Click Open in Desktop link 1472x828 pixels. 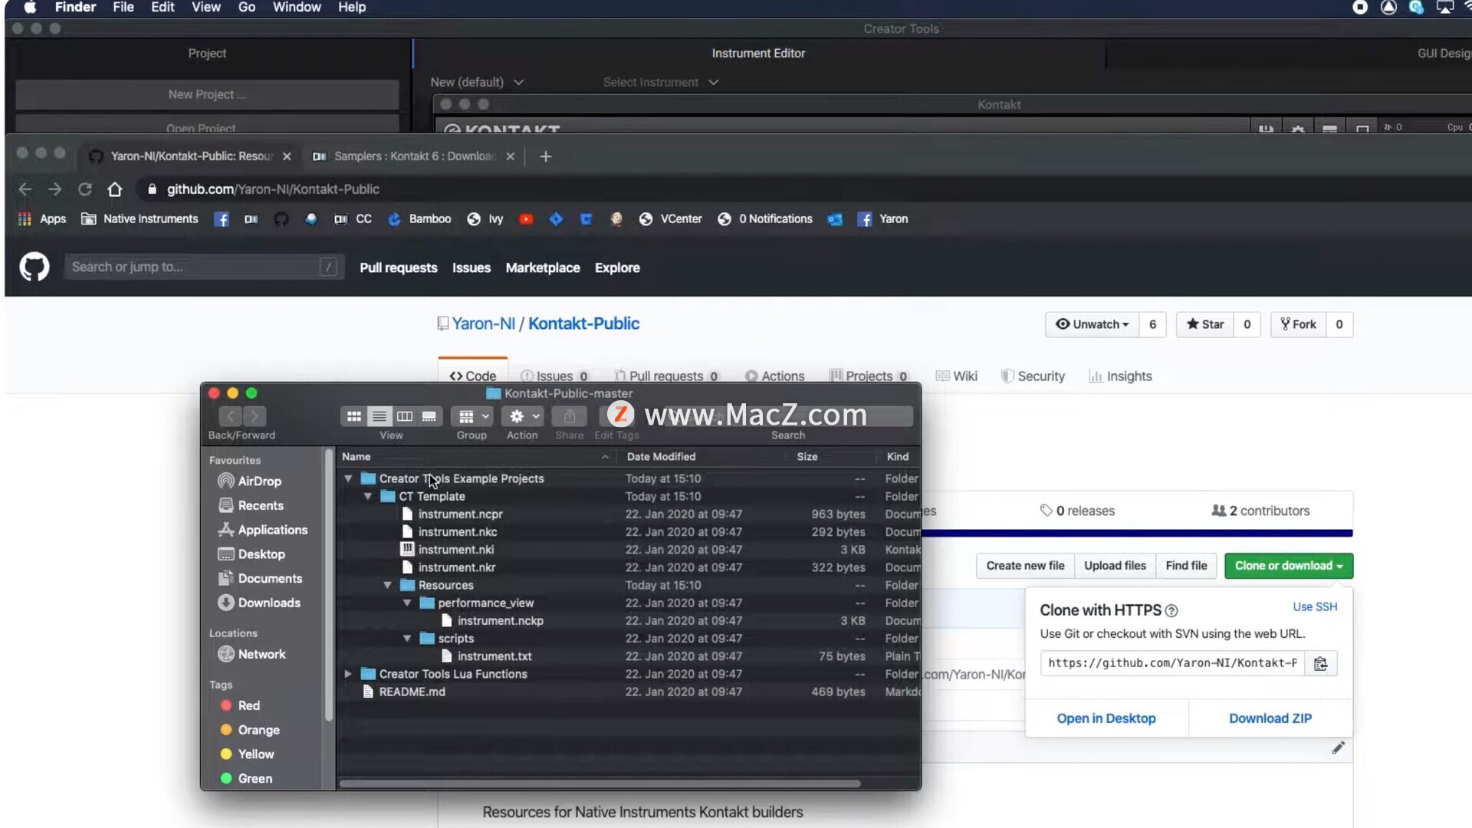point(1106,718)
